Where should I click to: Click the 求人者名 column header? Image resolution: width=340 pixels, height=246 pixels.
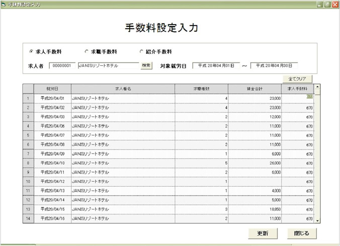point(123,89)
